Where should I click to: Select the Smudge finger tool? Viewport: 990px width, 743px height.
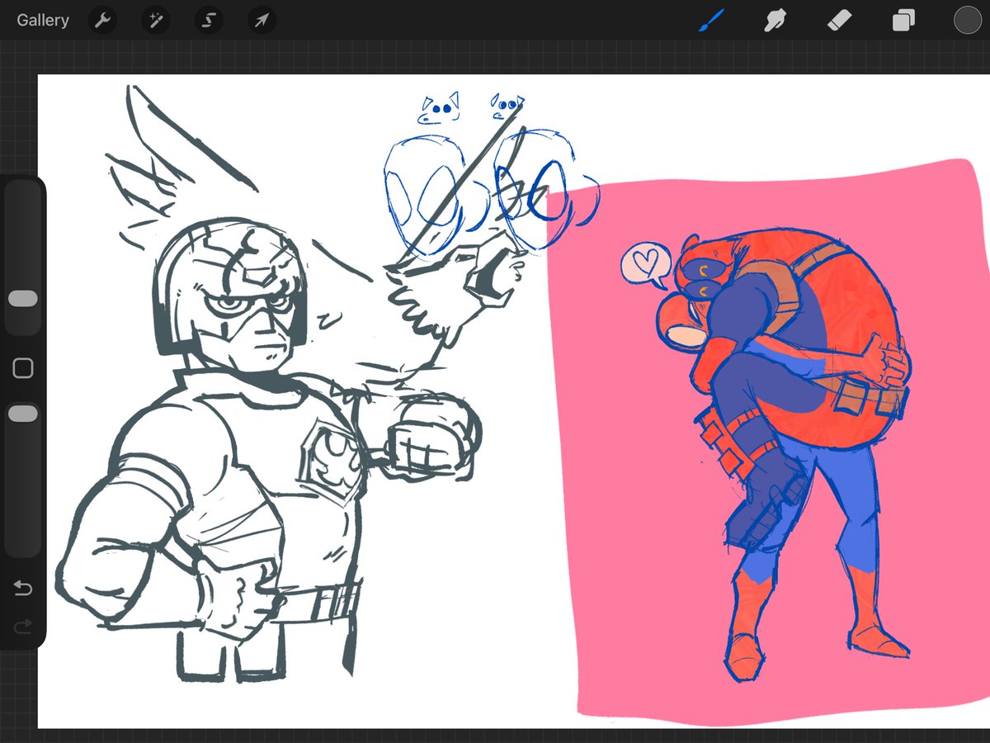pyautogui.click(x=774, y=20)
